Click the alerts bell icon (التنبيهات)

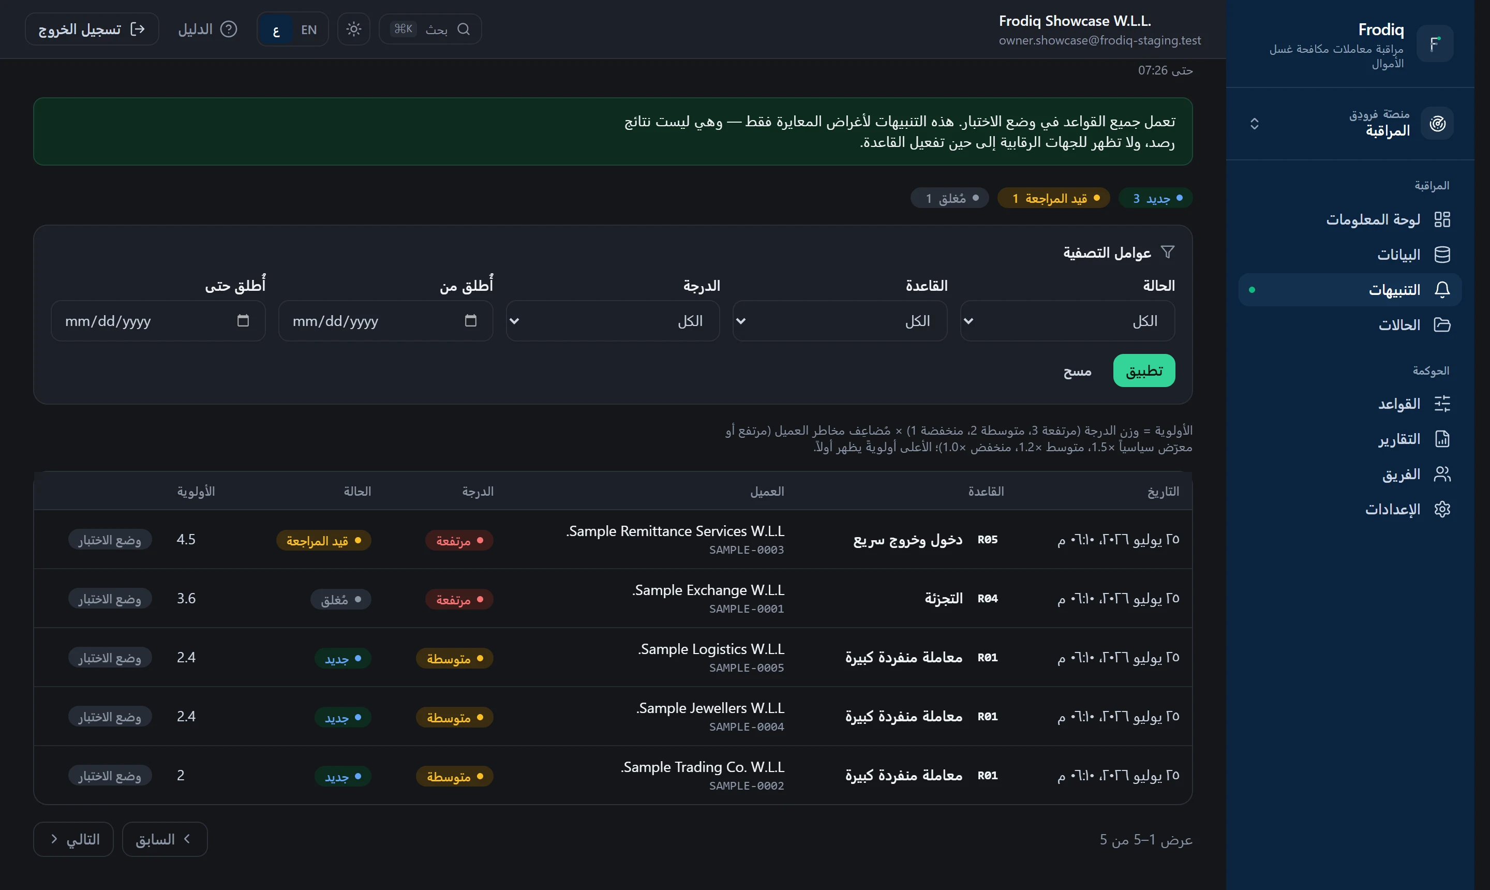point(1442,290)
